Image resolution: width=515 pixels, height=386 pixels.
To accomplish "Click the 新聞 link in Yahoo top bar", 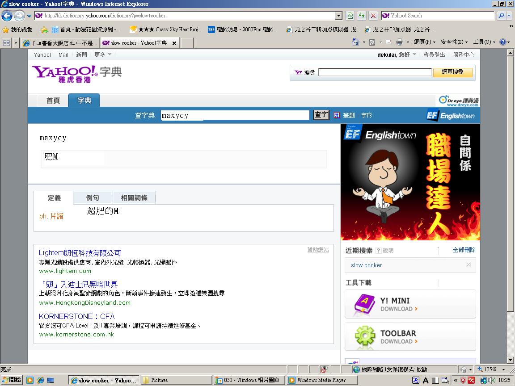I will pos(81,55).
